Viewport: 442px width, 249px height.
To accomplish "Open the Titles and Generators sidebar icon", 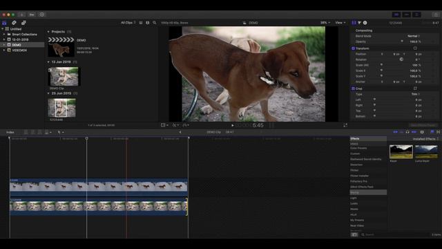I will coord(23,23).
